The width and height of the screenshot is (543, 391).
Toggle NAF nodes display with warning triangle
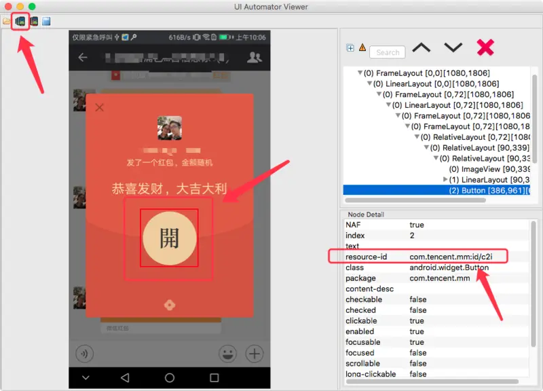[362, 48]
